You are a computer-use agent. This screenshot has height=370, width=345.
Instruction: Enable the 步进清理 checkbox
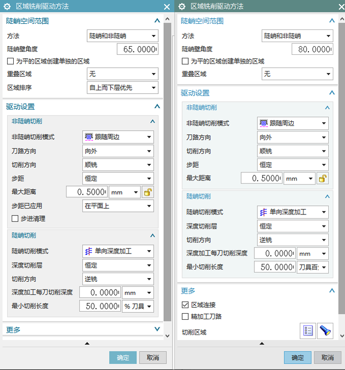pyautogui.click(x=15, y=219)
